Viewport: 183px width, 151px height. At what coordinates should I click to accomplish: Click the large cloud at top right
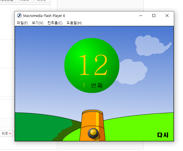tap(150, 45)
